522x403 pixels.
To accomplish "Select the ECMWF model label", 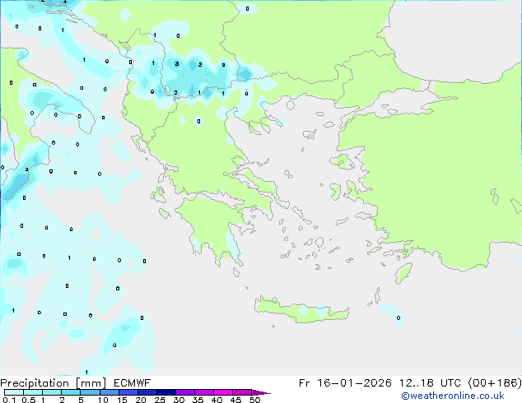I will pos(133,383).
